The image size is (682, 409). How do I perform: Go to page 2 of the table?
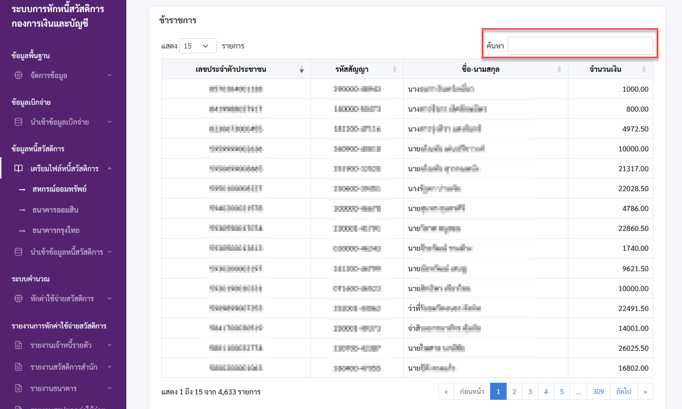(514, 392)
